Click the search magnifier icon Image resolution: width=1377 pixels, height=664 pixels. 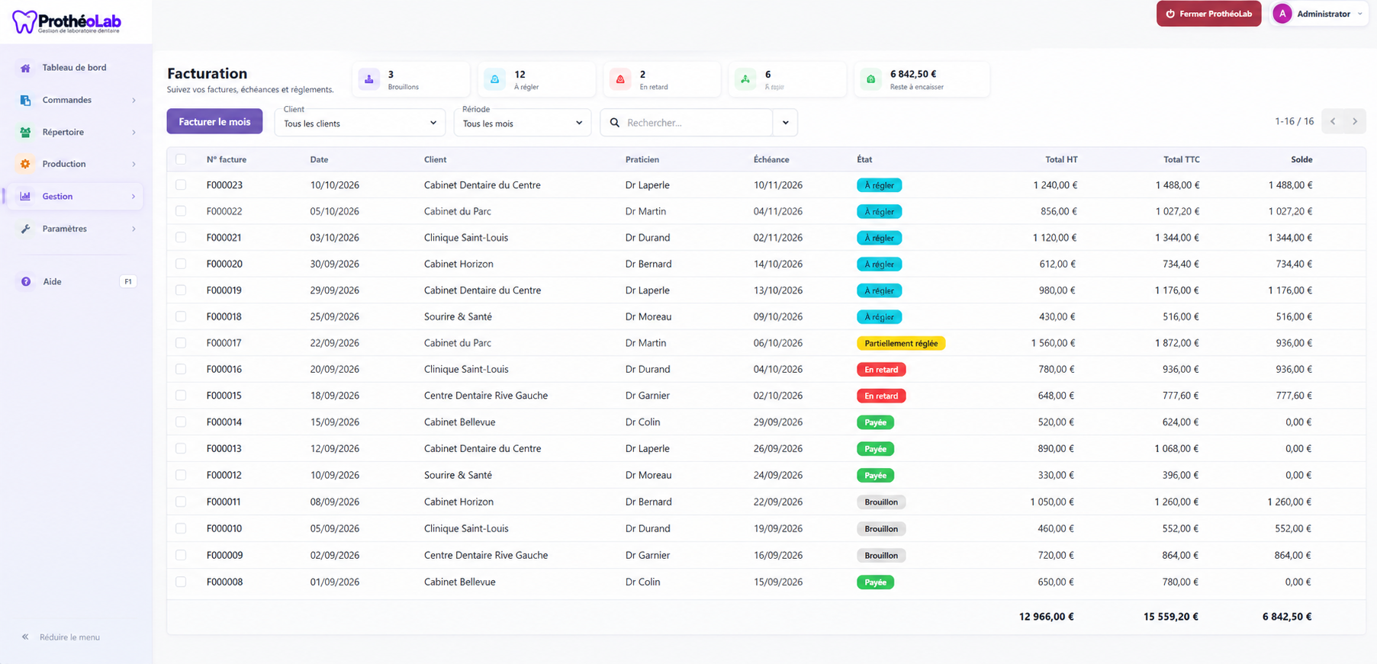615,123
